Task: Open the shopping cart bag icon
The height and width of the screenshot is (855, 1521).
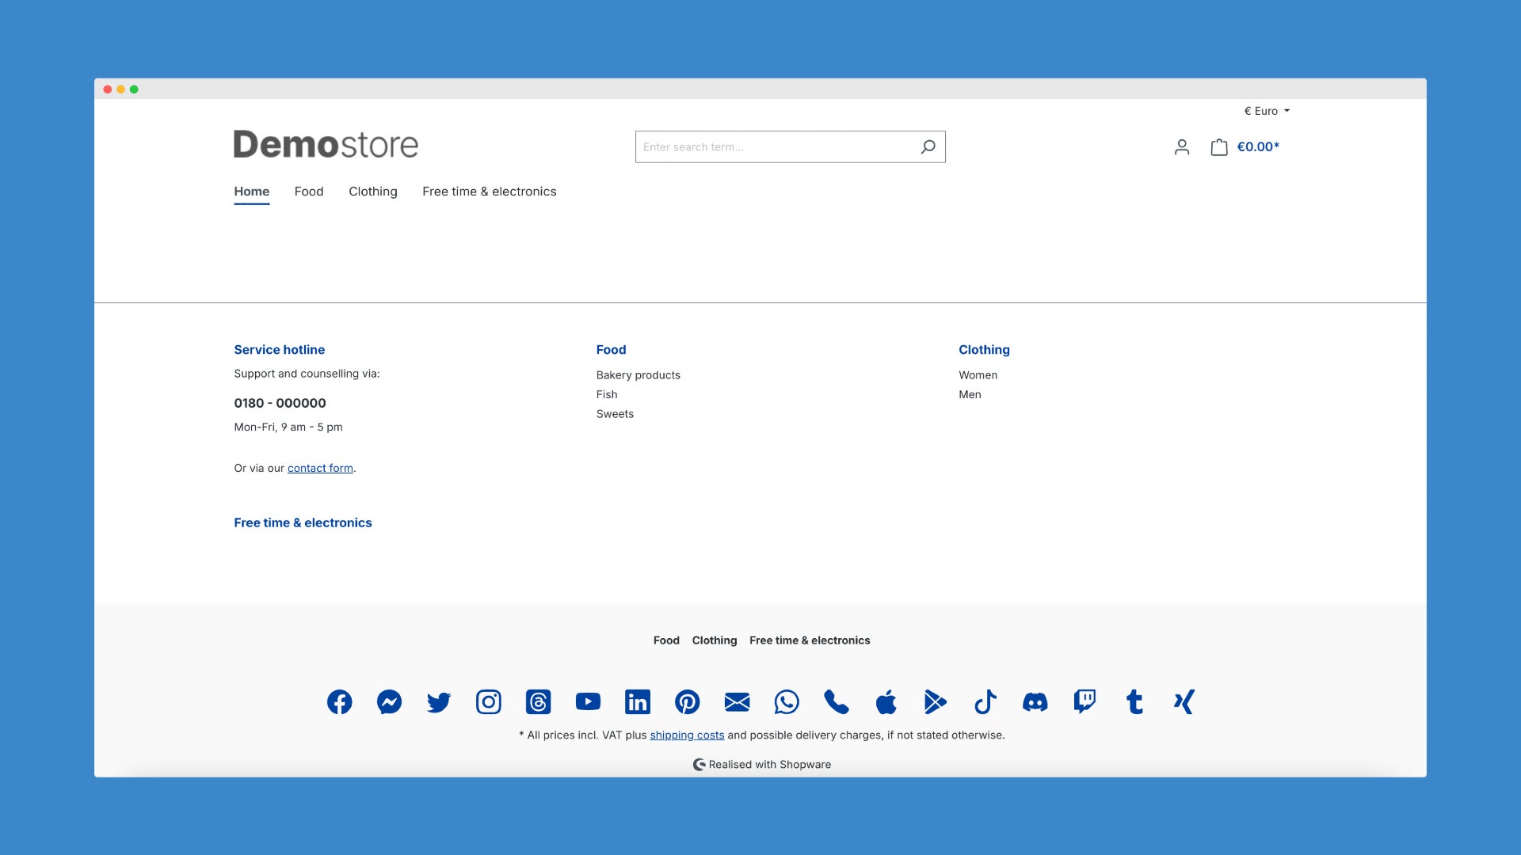Action: pyautogui.click(x=1218, y=147)
